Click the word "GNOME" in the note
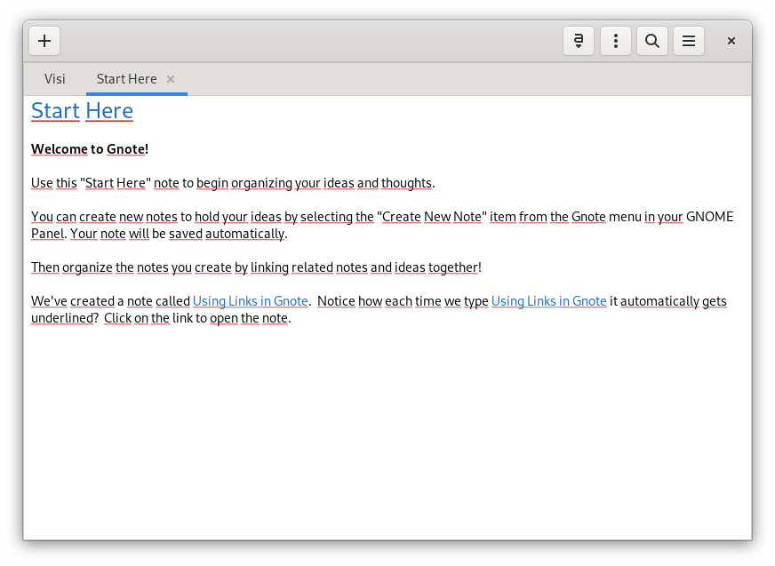Image resolution: width=775 pixels, height=566 pixels. tap(709, 217)
